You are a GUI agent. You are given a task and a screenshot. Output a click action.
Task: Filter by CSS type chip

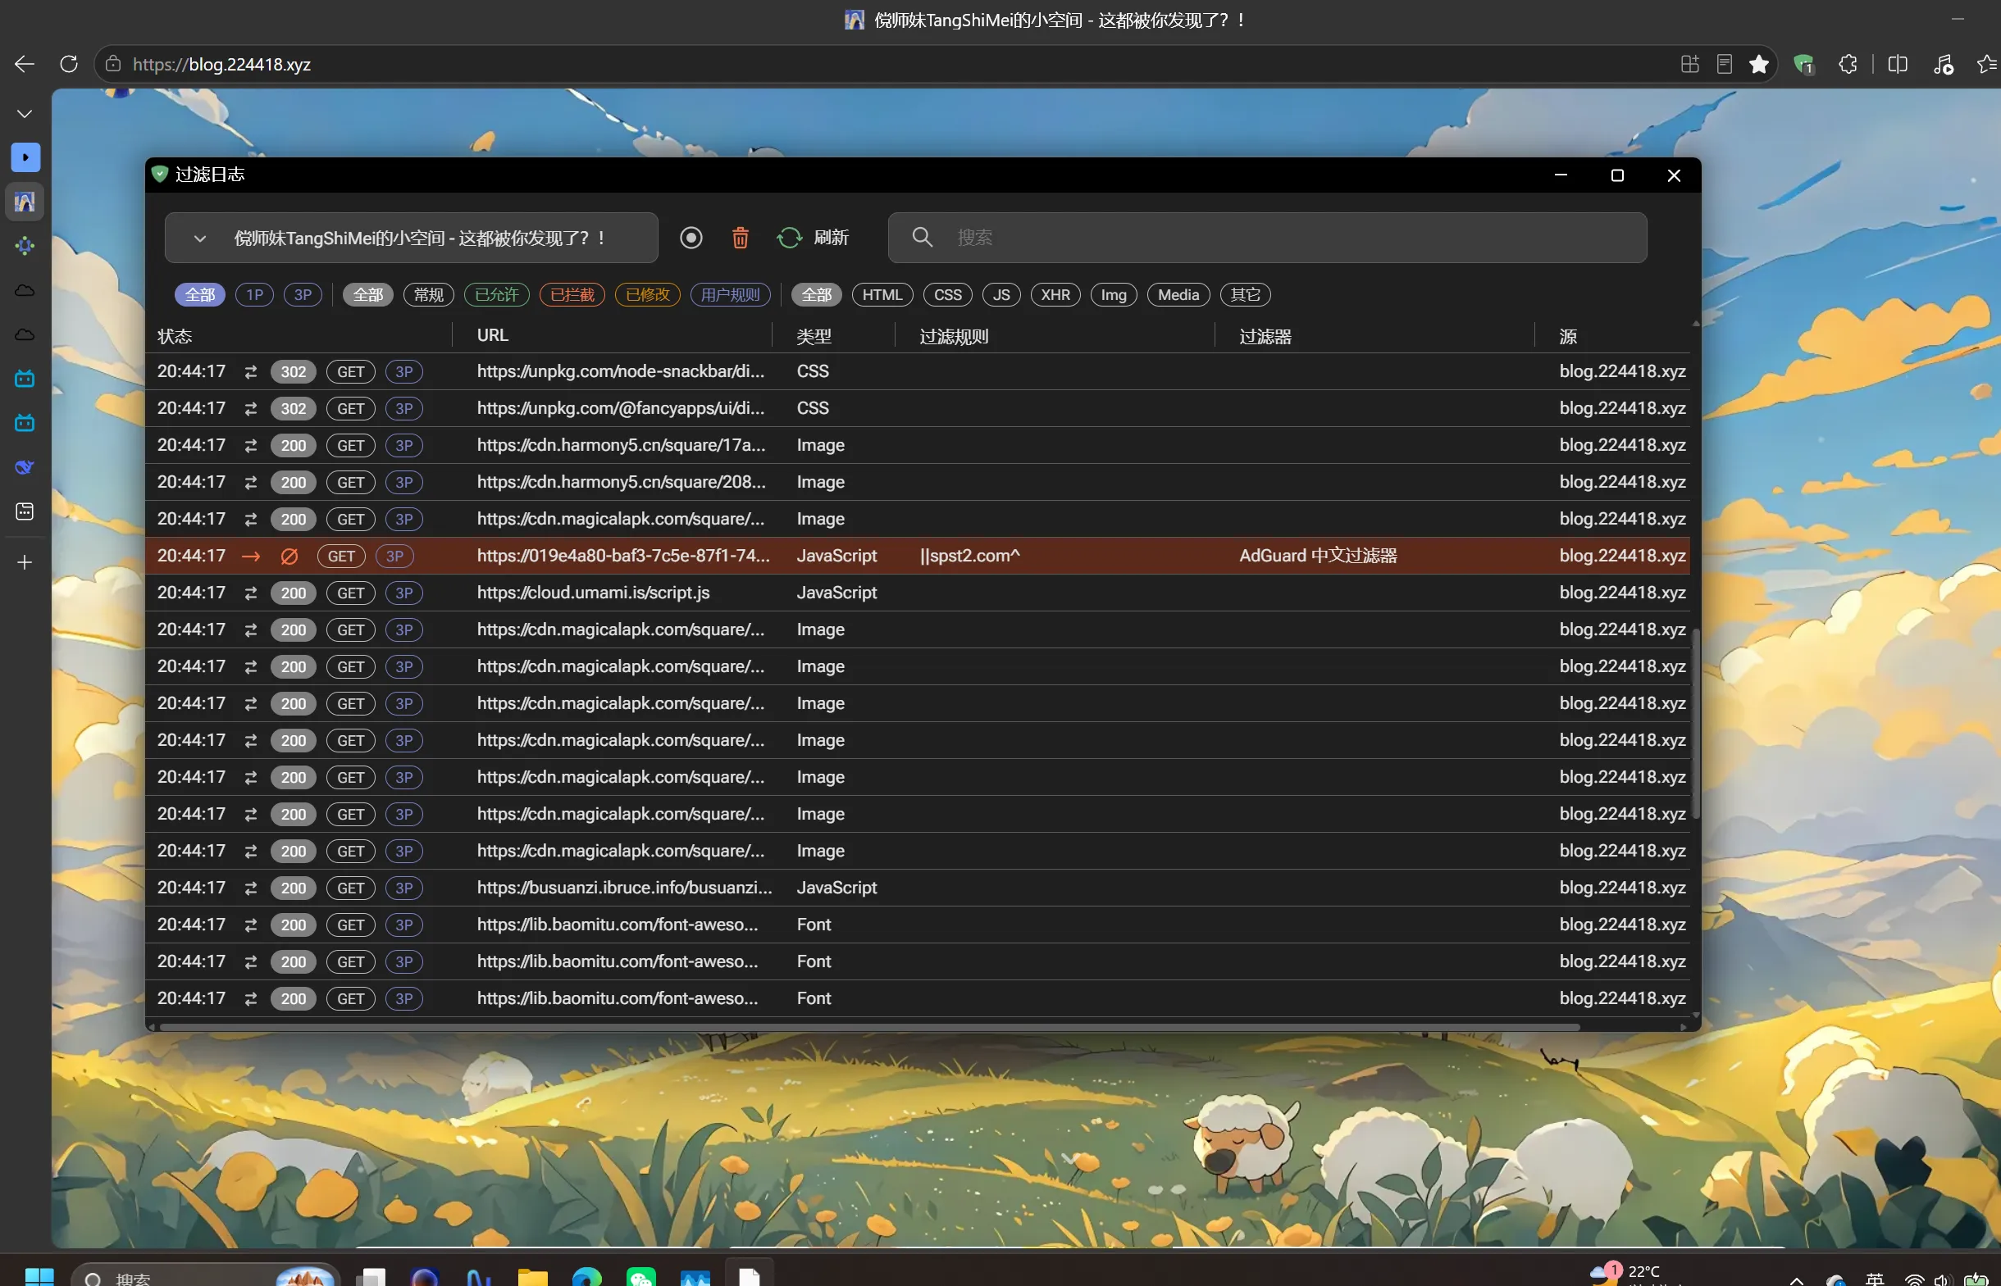pyautogui.click(x=948, y=295)
